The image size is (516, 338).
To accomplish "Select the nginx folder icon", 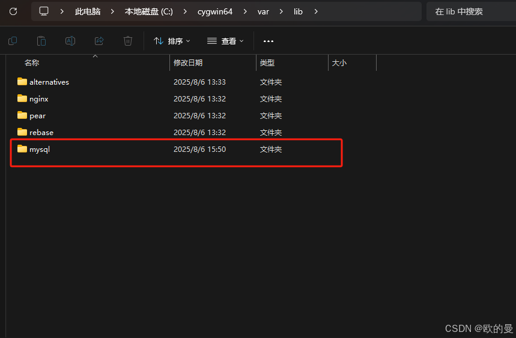I will 22,98.
